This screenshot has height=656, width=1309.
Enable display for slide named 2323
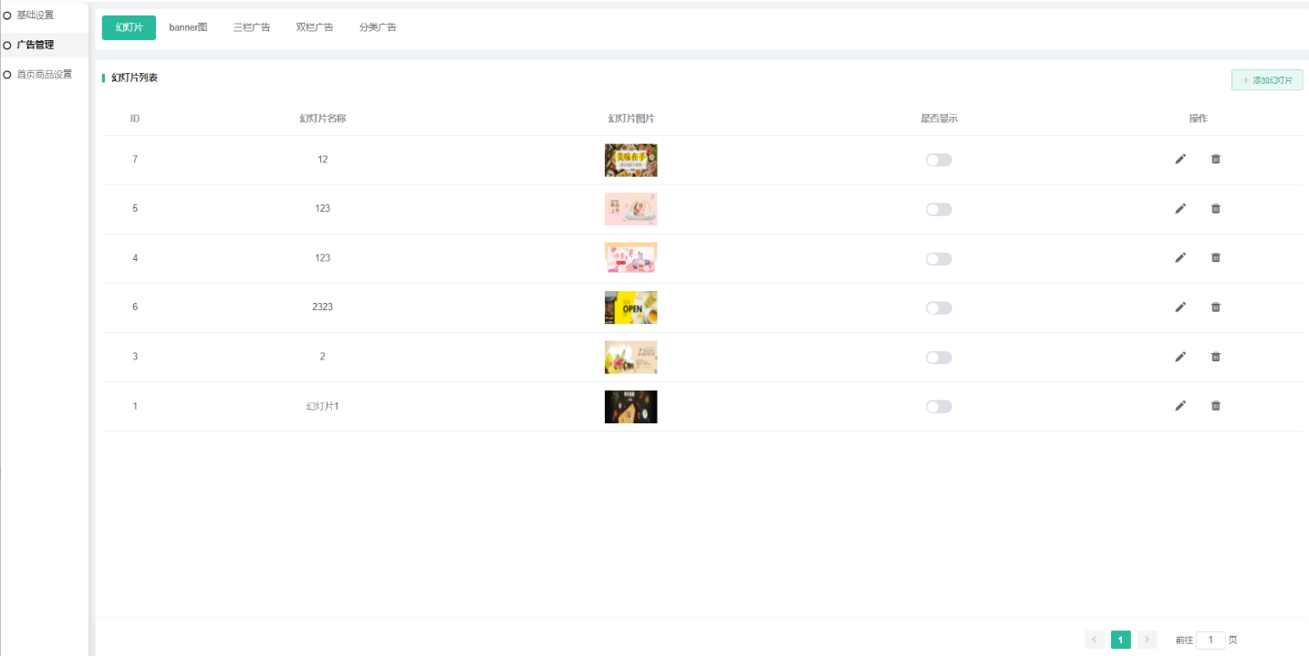click(x=938, y=308)
